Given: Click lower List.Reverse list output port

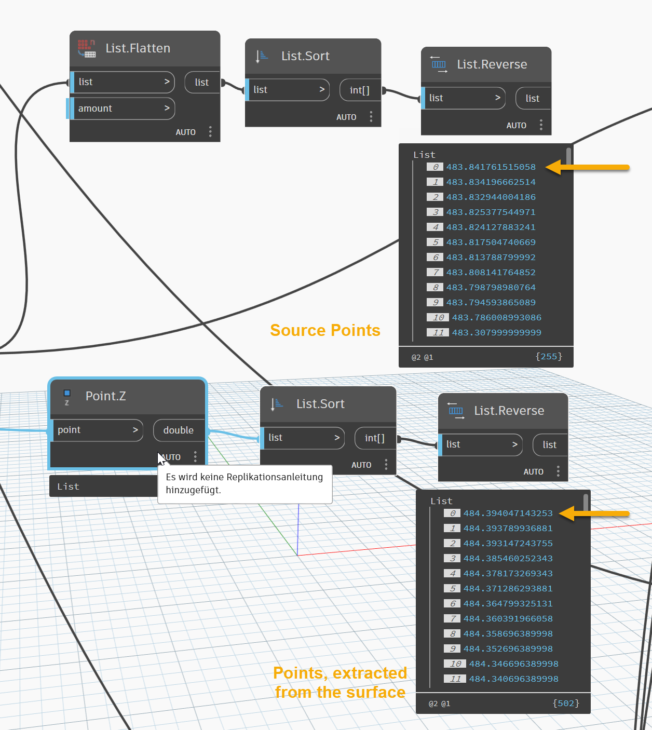Looking at the screenshot, I should click(x=550, y=445).
